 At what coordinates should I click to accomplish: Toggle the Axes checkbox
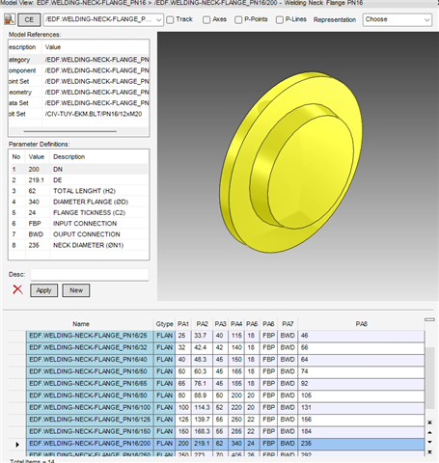pos(206,20)
